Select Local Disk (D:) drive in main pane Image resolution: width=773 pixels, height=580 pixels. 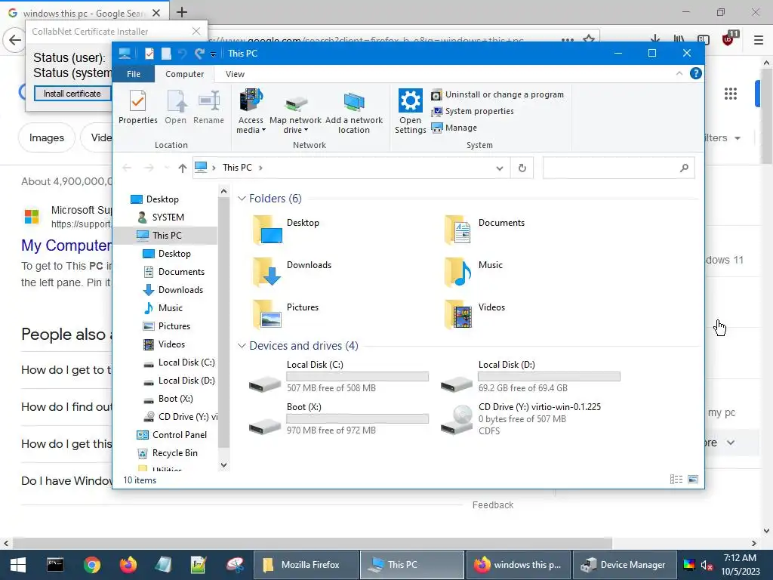tap(530, 377)
